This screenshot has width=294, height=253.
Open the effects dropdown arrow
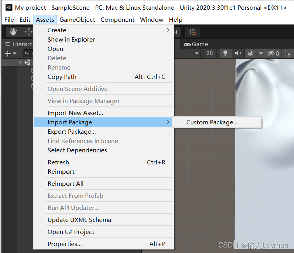(261, 54)
